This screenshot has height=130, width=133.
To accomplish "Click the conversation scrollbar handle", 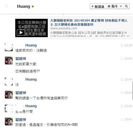I will [x=132, y=90].
